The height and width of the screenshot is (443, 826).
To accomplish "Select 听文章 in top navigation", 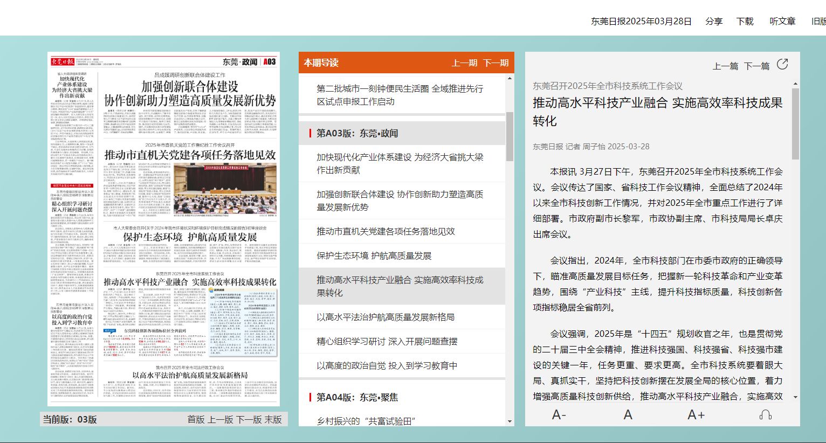I will [782, 22].
